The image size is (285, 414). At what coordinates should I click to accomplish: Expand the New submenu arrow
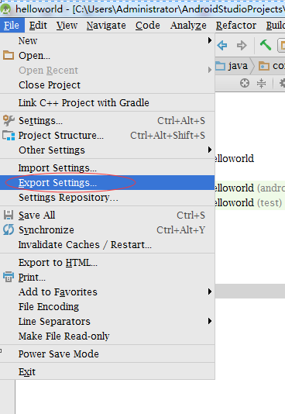pyautogui.click(x=210, y=40)
